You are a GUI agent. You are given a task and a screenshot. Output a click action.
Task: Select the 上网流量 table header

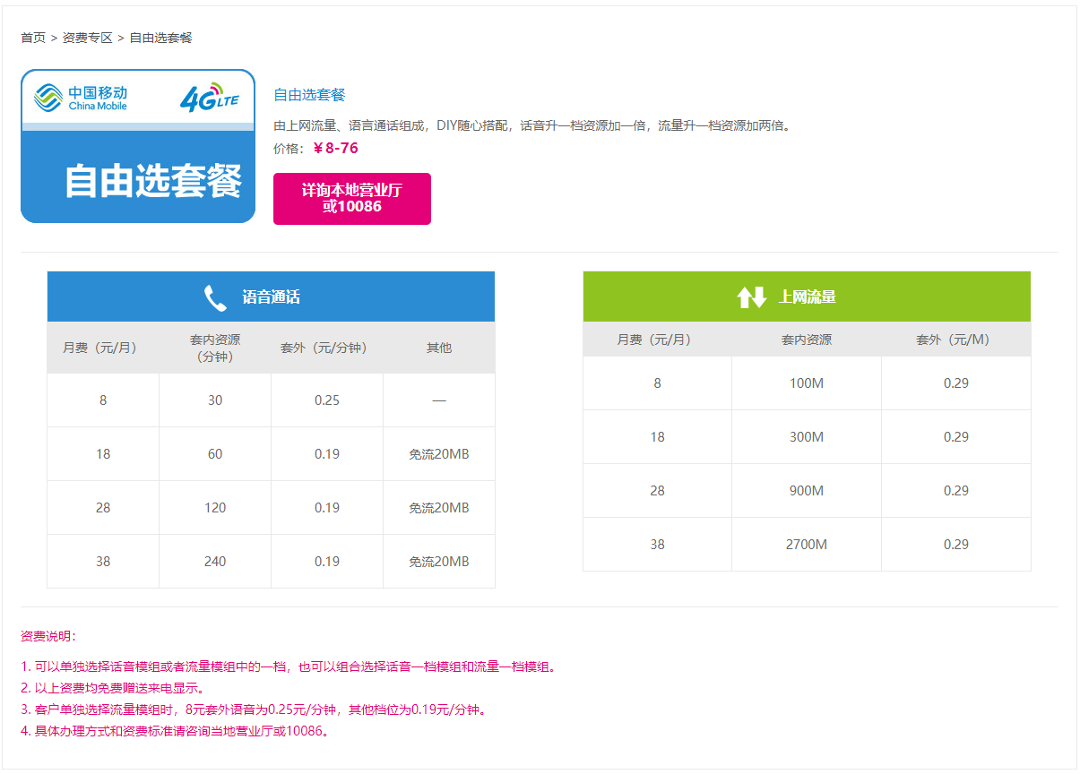coord(808,297)
